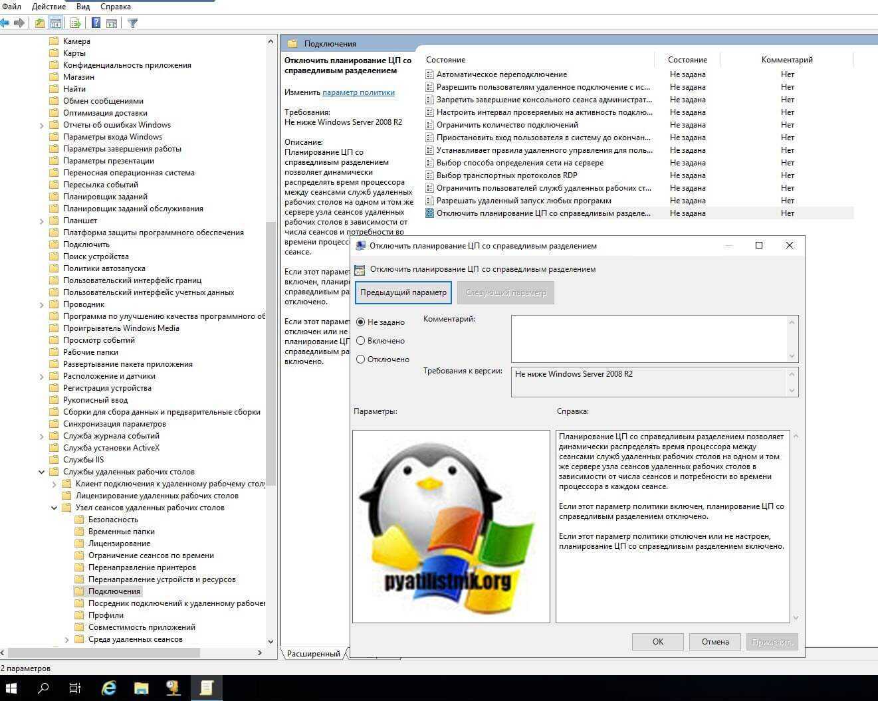Open the 'Действие' menu
The height and width of the screenshot is (701, 878).
(49, 7)
